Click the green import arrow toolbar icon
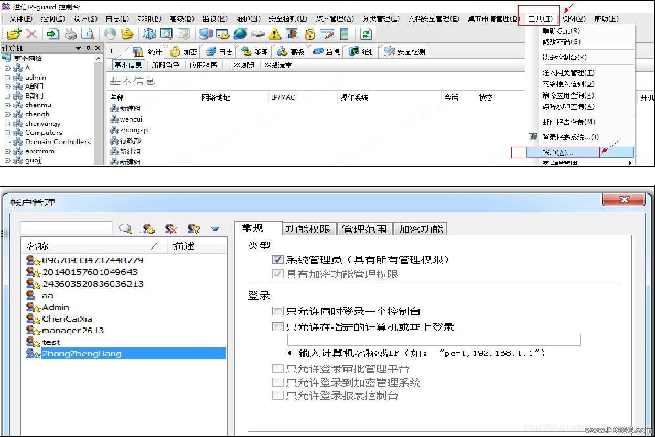Viewport: 655px width, 437px height. tap(53, 34)
